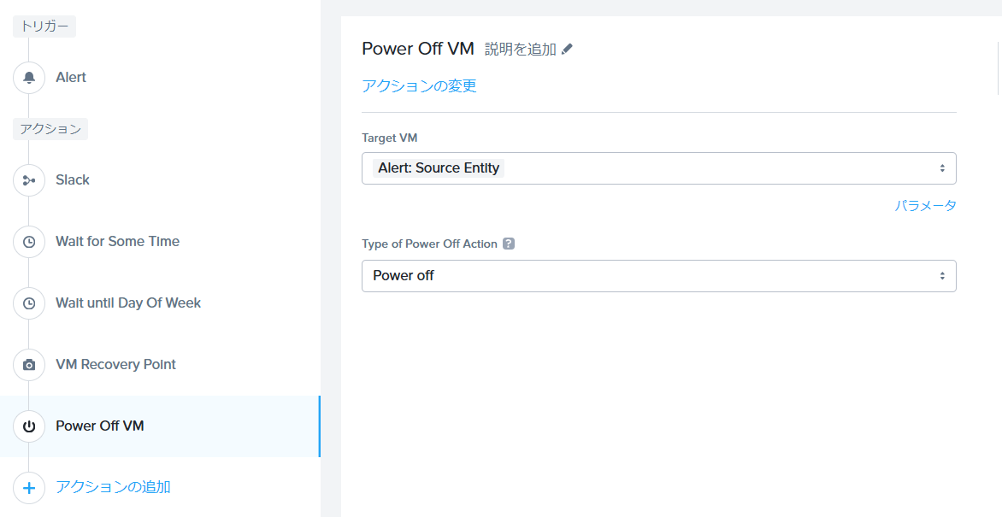Select the Wait for Some Time label

(x=118, y=241)
